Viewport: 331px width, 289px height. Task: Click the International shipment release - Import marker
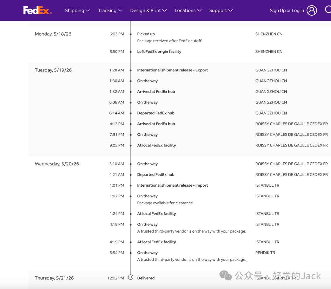coord(131,185)
